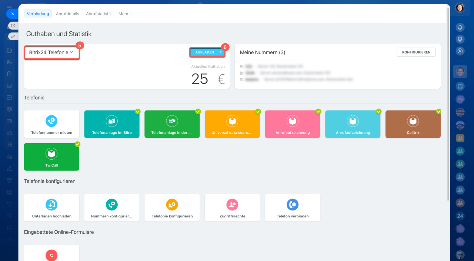
Task: Open the Telefonanlage im Büro tile
Action: [x=112, y=124]
